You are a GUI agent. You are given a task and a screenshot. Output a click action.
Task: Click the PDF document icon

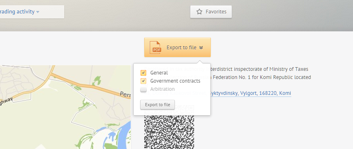156,47
